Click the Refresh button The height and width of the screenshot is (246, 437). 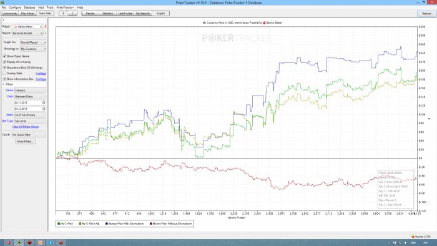pos(426,14)
